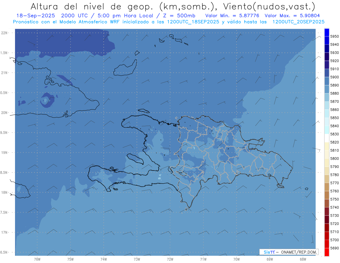Click the 'Valor Max. = 5.90804' value
The image size is (340, 263).
click(292, 16)
